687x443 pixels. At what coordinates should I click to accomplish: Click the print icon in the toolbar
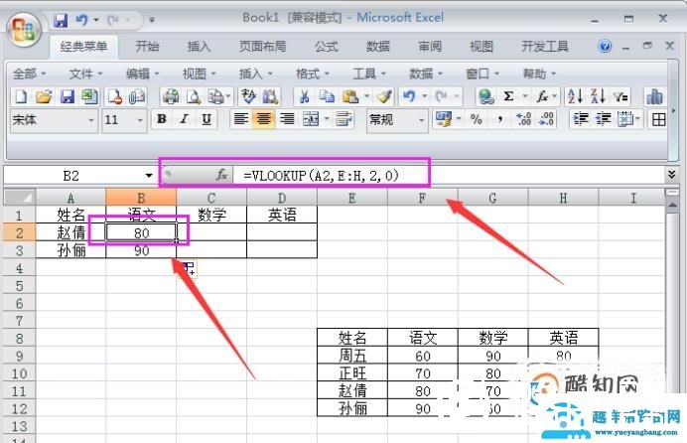(x=171, y=96)
